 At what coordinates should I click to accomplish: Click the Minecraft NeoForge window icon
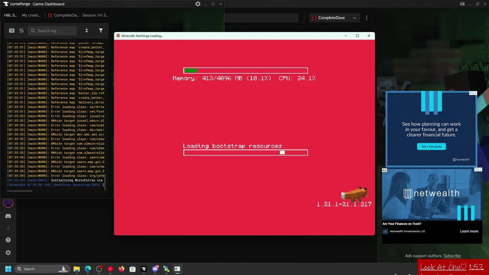point(118,36)
